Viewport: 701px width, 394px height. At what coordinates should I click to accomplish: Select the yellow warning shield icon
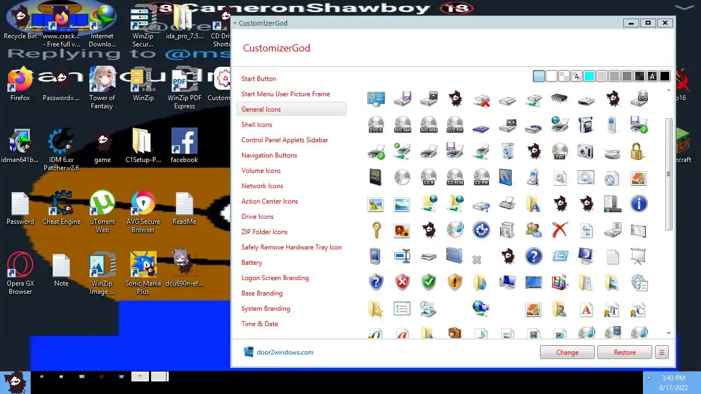point(455,282)
